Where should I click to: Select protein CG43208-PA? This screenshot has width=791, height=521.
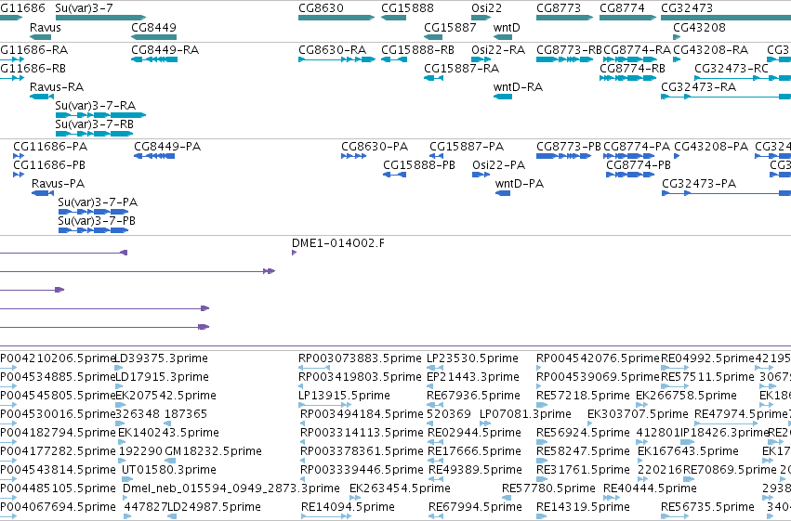677,156
